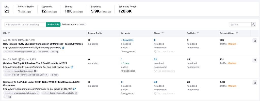Remove the tastefullygrace.com resource tag
Screen dimensions: 260x101
(34, 52)
